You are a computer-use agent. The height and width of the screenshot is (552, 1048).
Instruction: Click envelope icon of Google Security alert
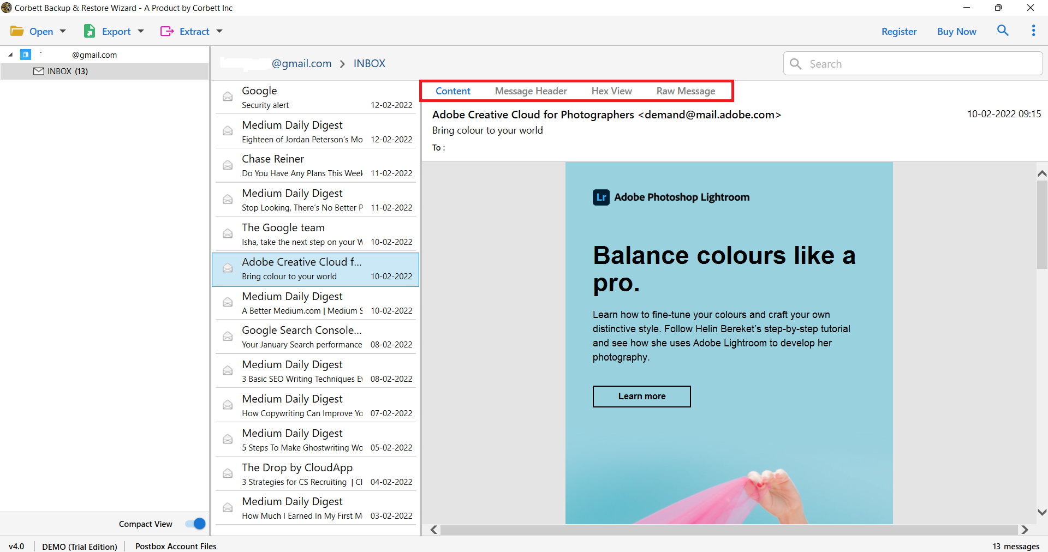click(228, 97)
